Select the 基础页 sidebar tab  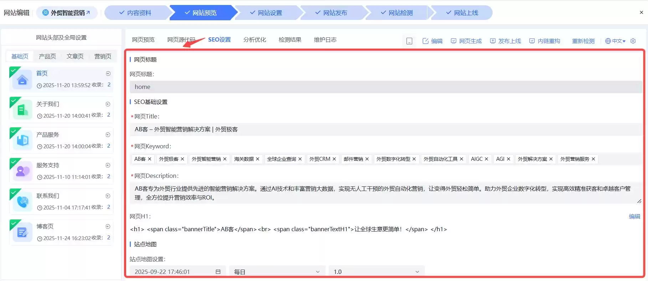[20, 56]
